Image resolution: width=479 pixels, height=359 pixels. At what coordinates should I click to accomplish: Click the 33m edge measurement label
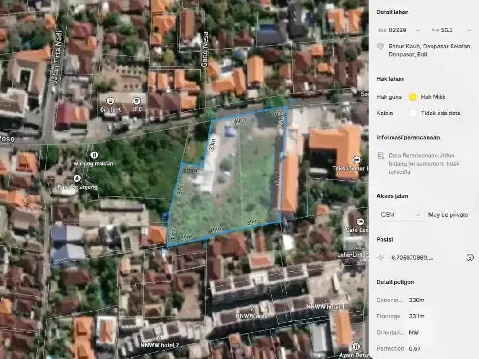pyautogui.click(x=212, y=144)
